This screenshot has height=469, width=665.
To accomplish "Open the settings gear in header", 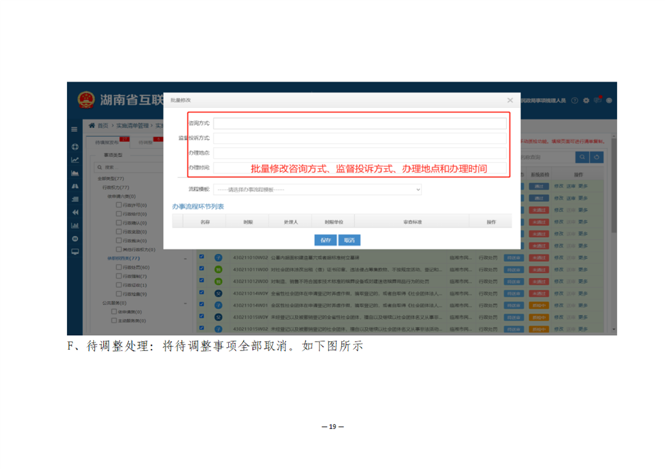I will point(586,101).
